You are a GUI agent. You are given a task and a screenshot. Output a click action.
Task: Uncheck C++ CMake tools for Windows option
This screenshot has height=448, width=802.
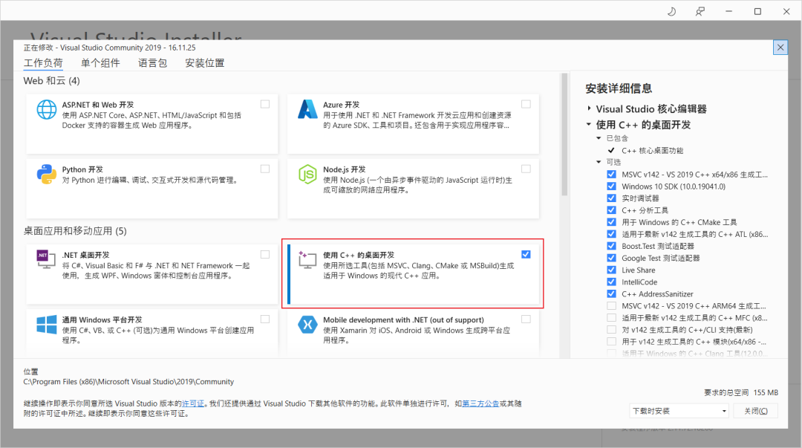tap(611, 222)
